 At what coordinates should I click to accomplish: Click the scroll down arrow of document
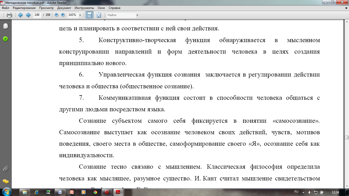point(347,186)
